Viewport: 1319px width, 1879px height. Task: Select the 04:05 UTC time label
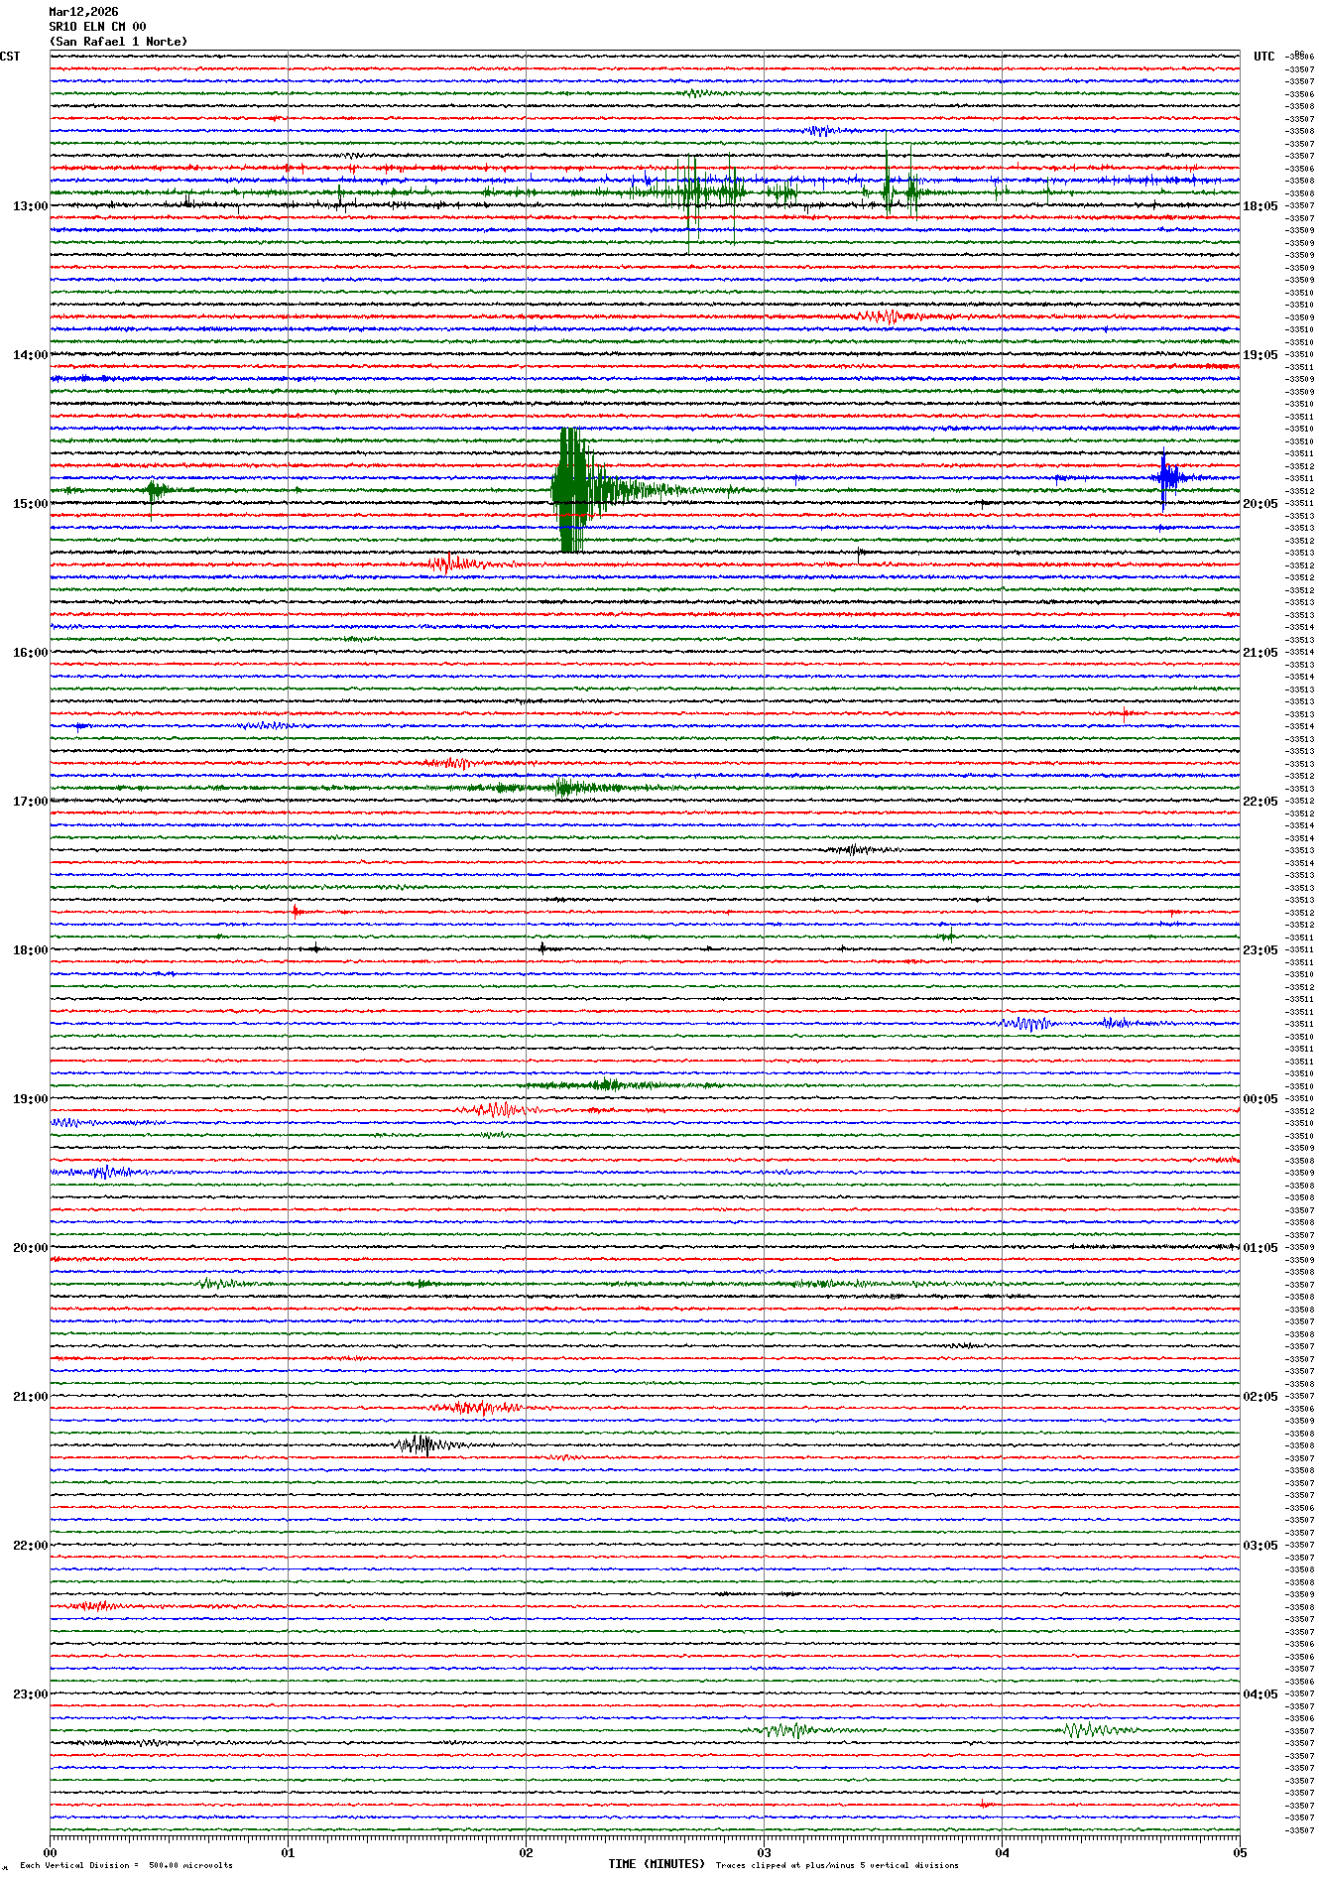click(1259, 1694)
